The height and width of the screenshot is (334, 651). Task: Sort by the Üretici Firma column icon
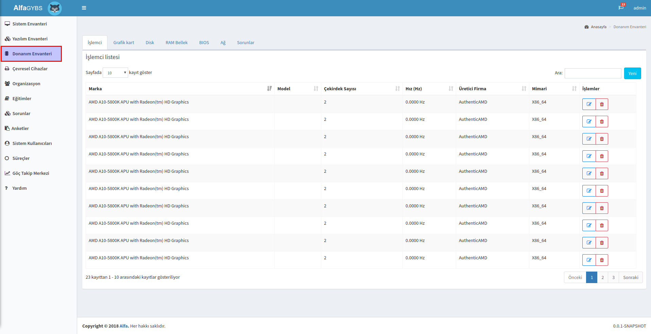pyautogui.click(x=524, y=89)
